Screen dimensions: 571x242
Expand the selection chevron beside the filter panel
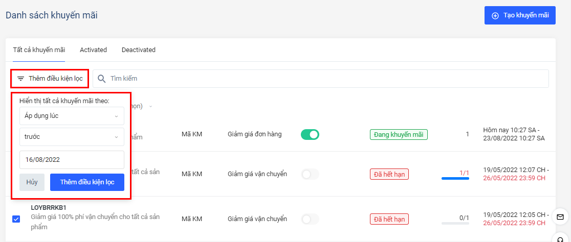pos(150,107)
